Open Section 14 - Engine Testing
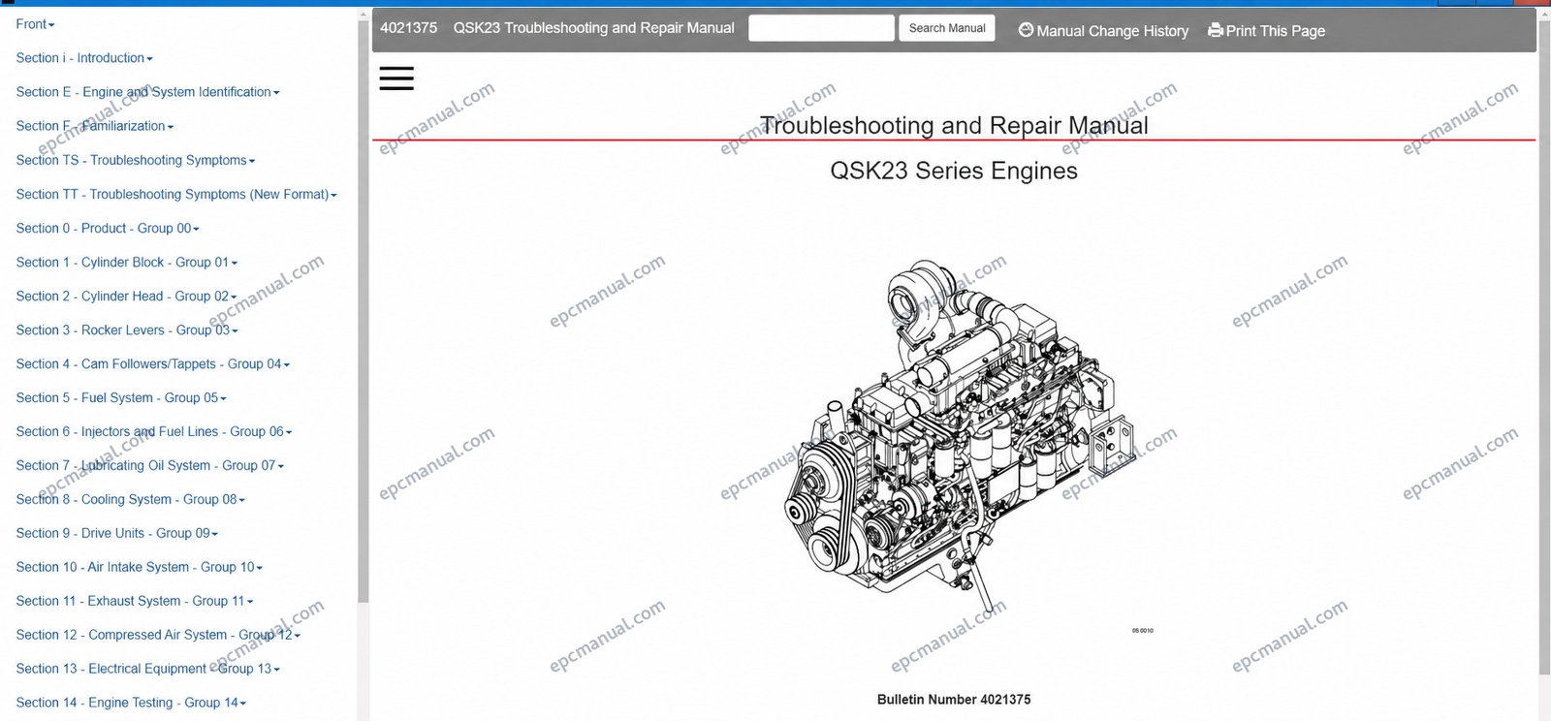1551x721 pixels. [131, 703]
